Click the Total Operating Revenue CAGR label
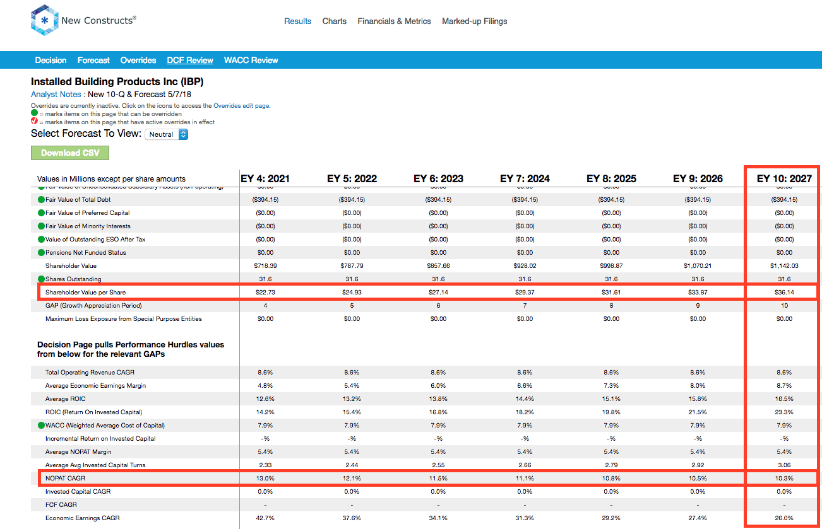The height and width of the screenshot is (529, 822). click(x=89, y=372)
